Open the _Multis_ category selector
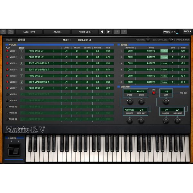The height and width of the screenshot is (193, 193). click(x=57, y=32)
